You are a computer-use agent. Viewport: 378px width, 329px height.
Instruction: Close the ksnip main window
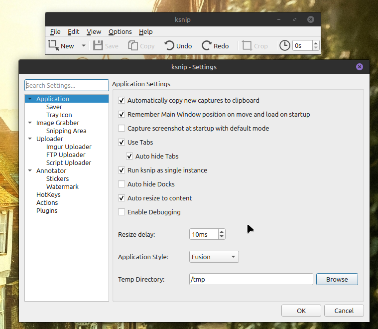tap(311, 19)
